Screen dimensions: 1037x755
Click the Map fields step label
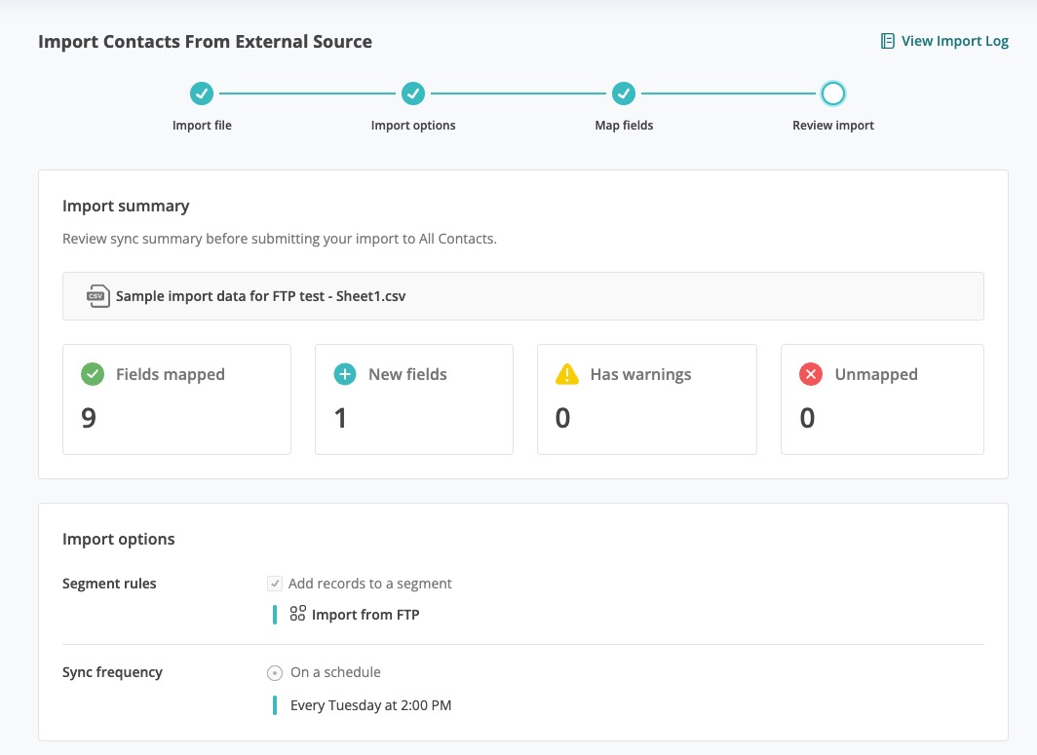[624, 126]
